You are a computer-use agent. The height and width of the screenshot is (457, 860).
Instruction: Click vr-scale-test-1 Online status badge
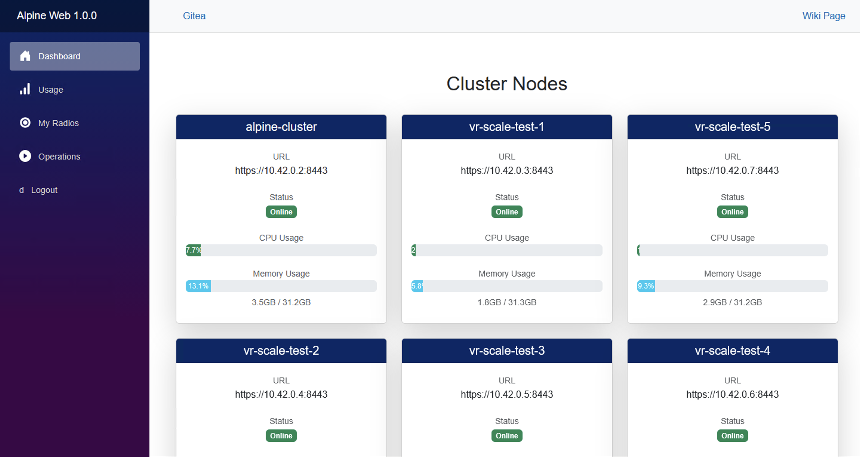[x=506, y=212]
